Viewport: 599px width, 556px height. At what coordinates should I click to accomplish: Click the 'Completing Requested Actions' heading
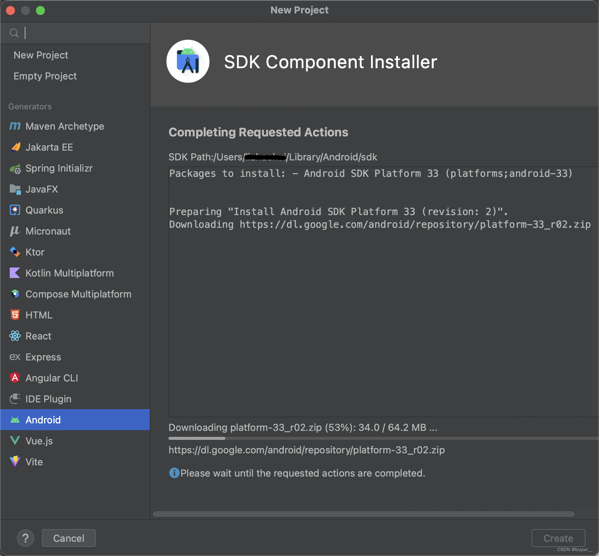click(258, 132)
